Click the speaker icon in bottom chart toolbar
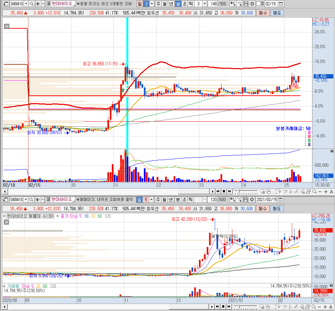Viewport: 335px width, 311px height. click(38, 200)
